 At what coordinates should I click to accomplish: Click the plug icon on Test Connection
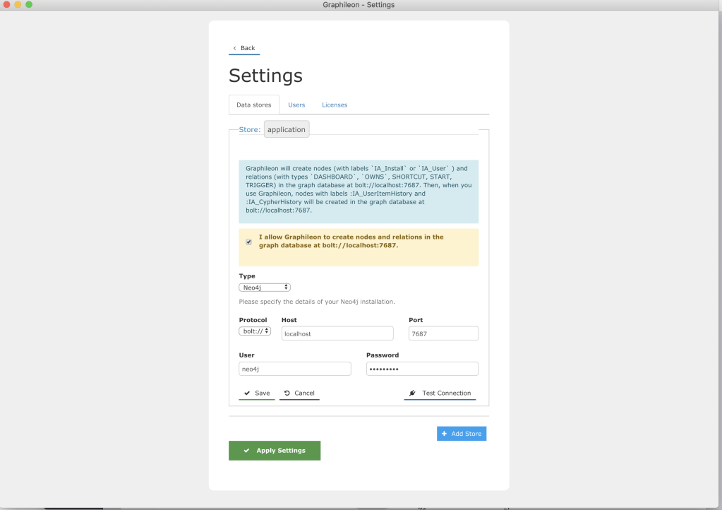[x=411, y=393]
